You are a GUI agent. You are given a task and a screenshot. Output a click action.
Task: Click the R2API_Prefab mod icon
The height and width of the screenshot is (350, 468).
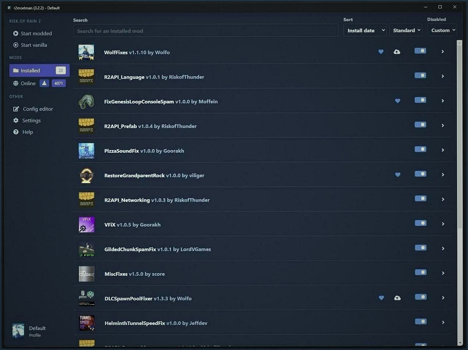86,126
